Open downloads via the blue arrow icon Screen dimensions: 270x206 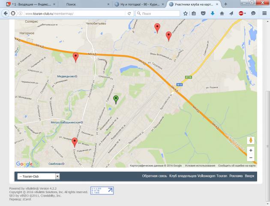click(x=213, y=13)
